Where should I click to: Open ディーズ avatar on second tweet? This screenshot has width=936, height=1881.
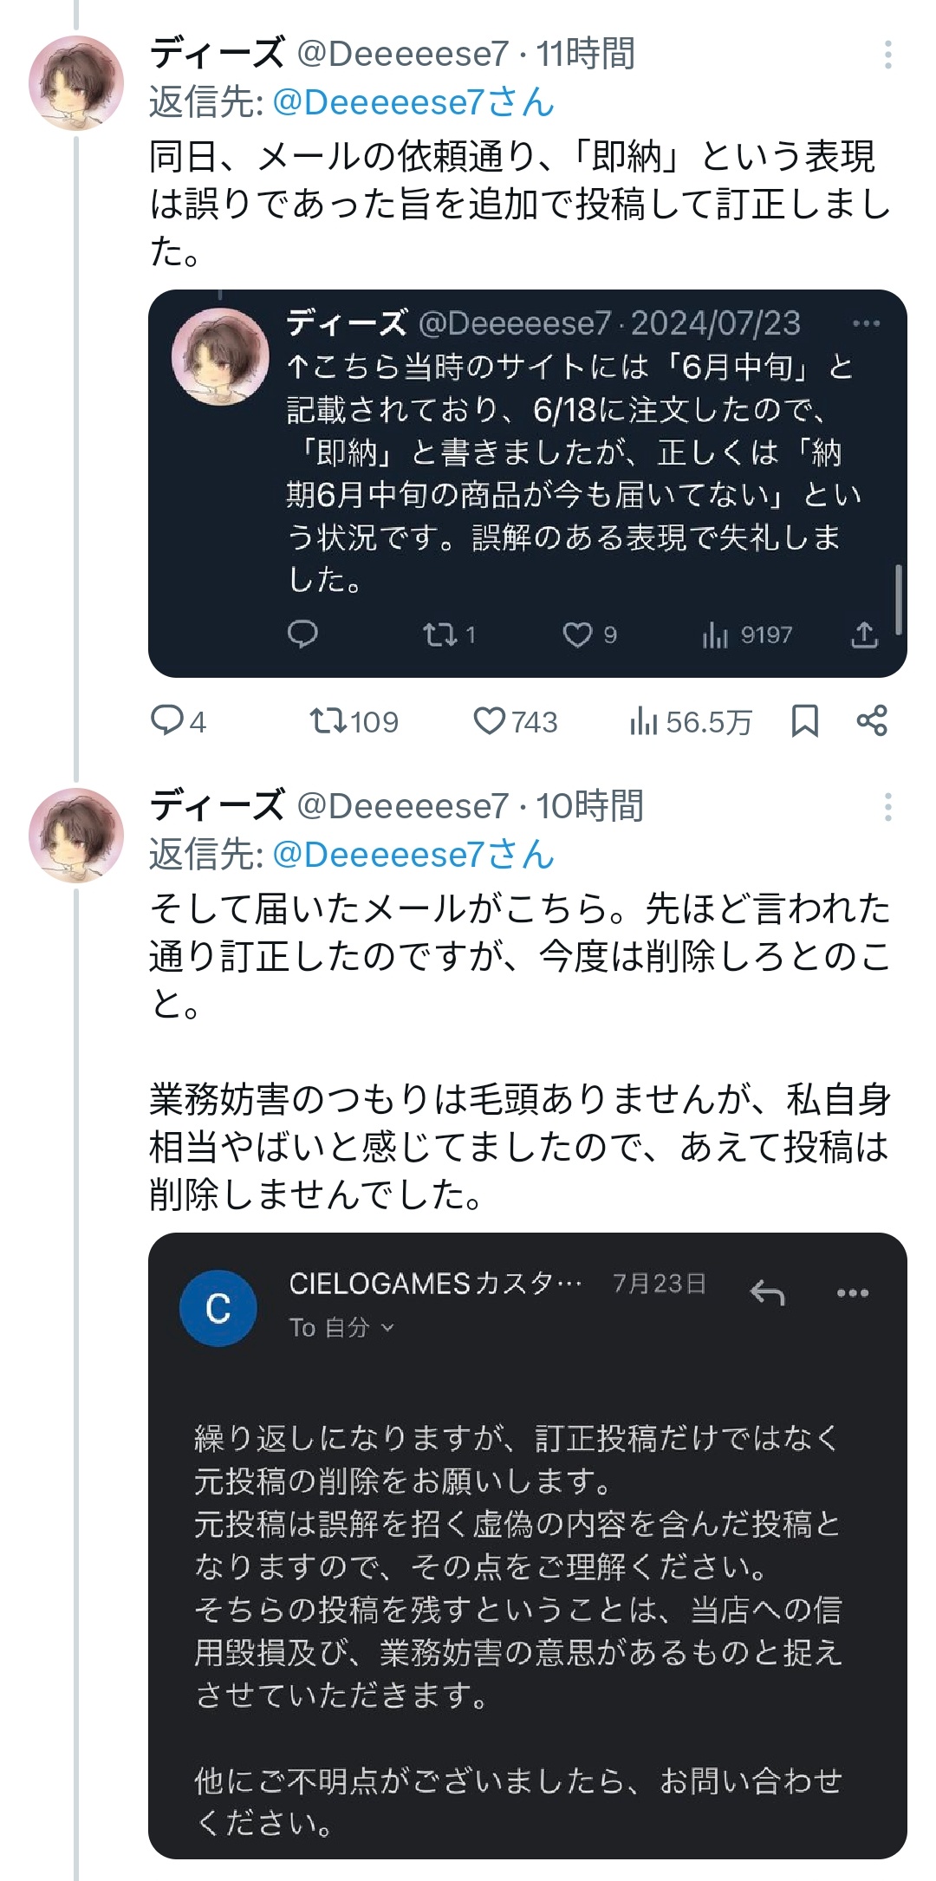click(76, 836)
